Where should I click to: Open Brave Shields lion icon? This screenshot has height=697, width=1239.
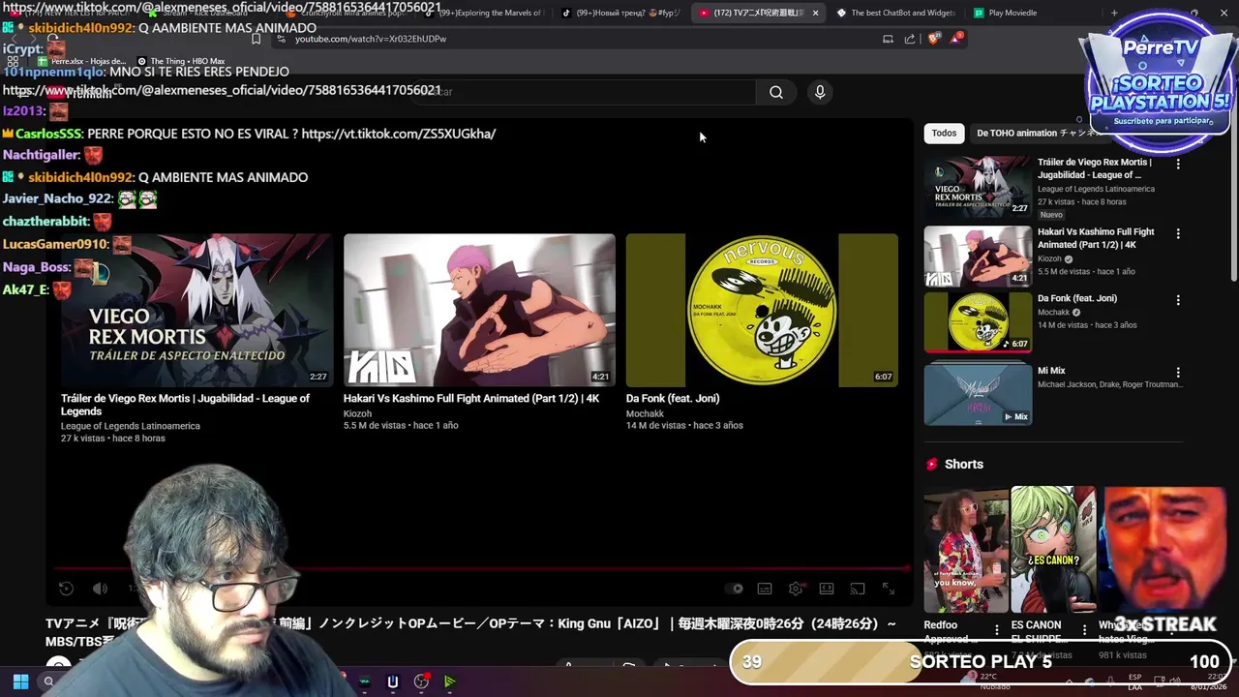tap(933, 39)
